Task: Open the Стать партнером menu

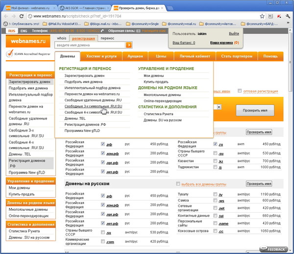Action: point(237,56)
